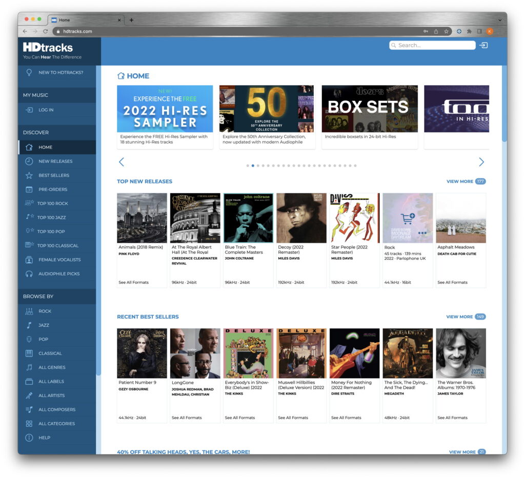Click the Search input field
This screenshot has height=478, width=525.
coord(432,45)
